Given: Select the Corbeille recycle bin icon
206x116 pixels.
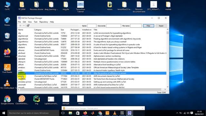Looking at the screenshot, I should click(7, 37).
